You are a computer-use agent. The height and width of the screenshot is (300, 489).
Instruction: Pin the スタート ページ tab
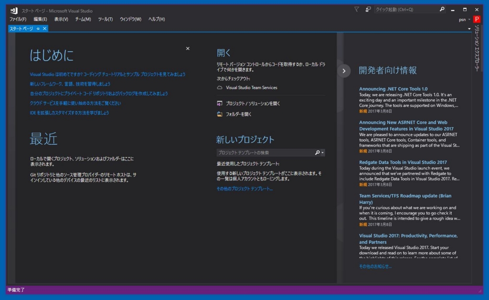tap(38, 29)
